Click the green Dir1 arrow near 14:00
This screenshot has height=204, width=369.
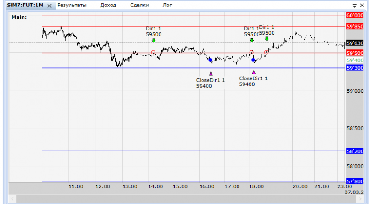[x=154, y=41]
